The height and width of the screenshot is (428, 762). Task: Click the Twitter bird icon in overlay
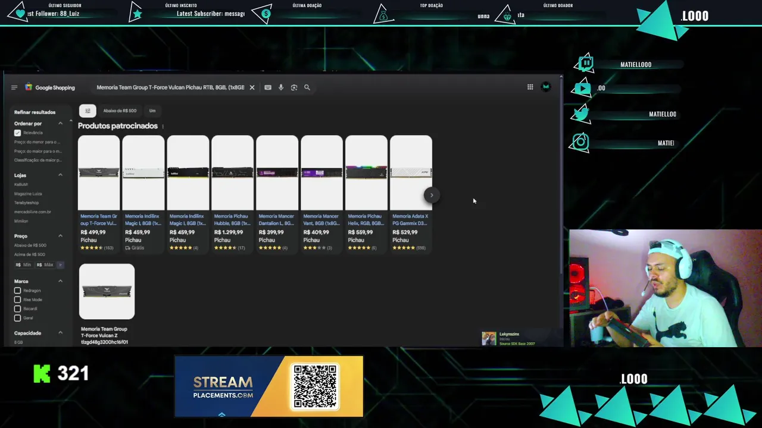[581, 114]
